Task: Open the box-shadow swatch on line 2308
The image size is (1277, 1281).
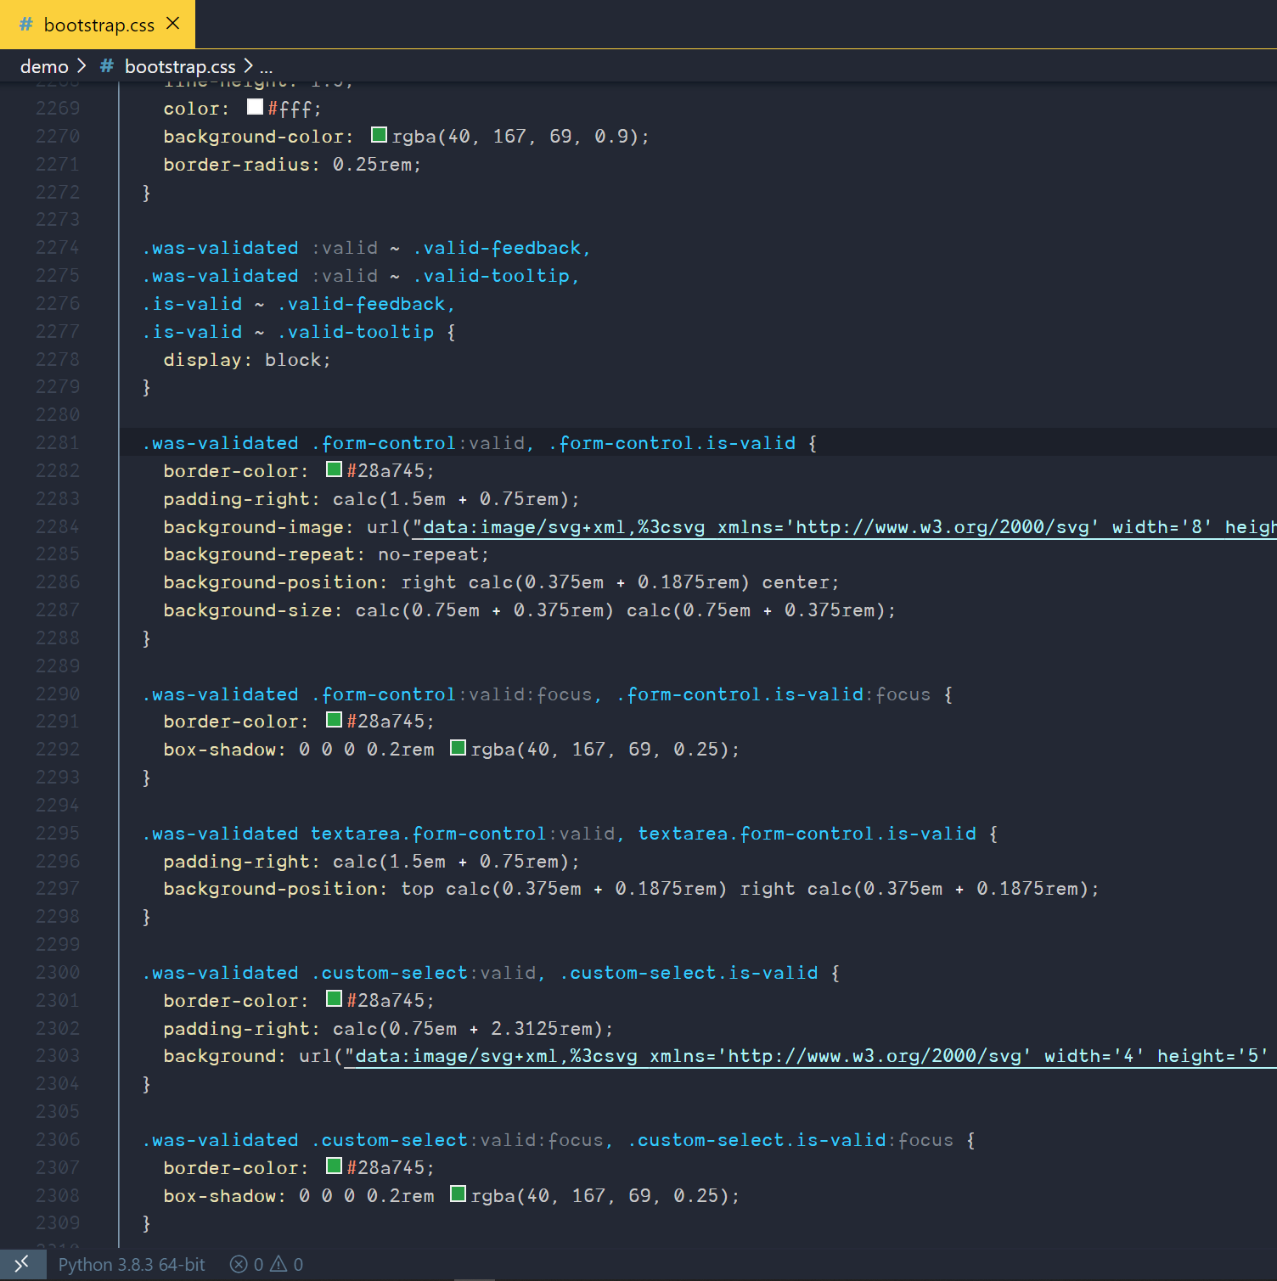Action: click(458, 1194)
